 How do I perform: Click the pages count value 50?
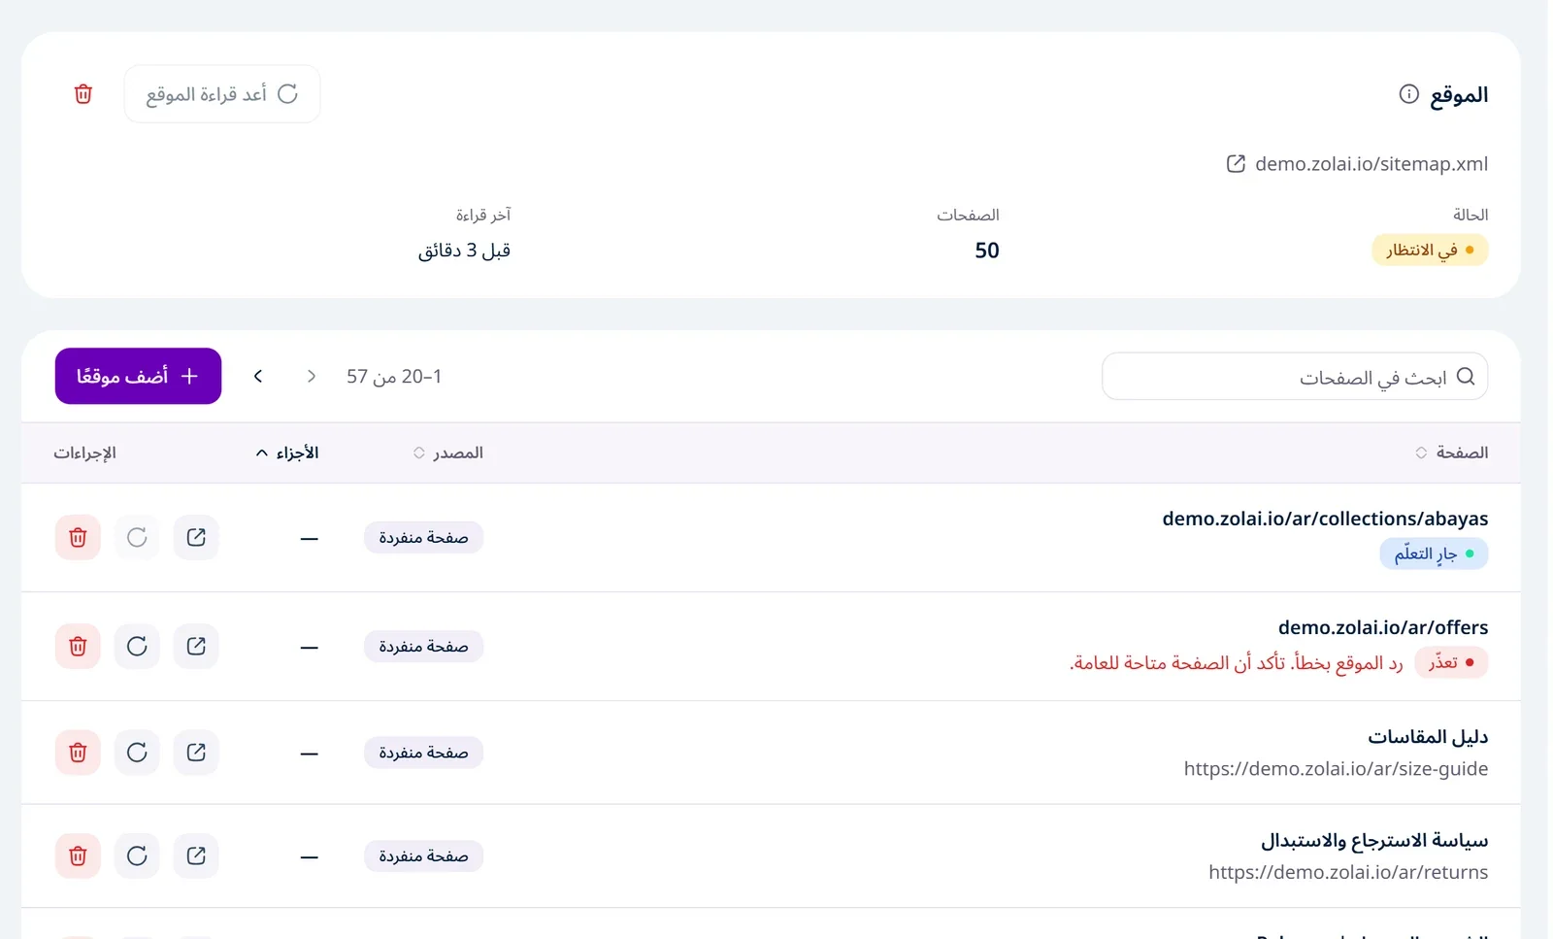987,251
